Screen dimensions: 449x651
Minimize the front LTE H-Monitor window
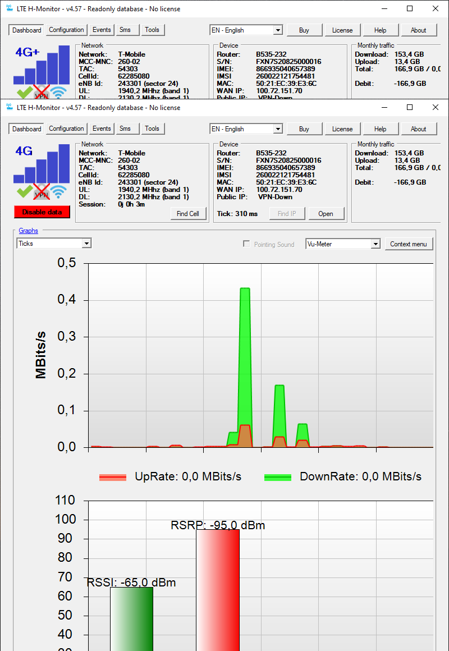384,108
